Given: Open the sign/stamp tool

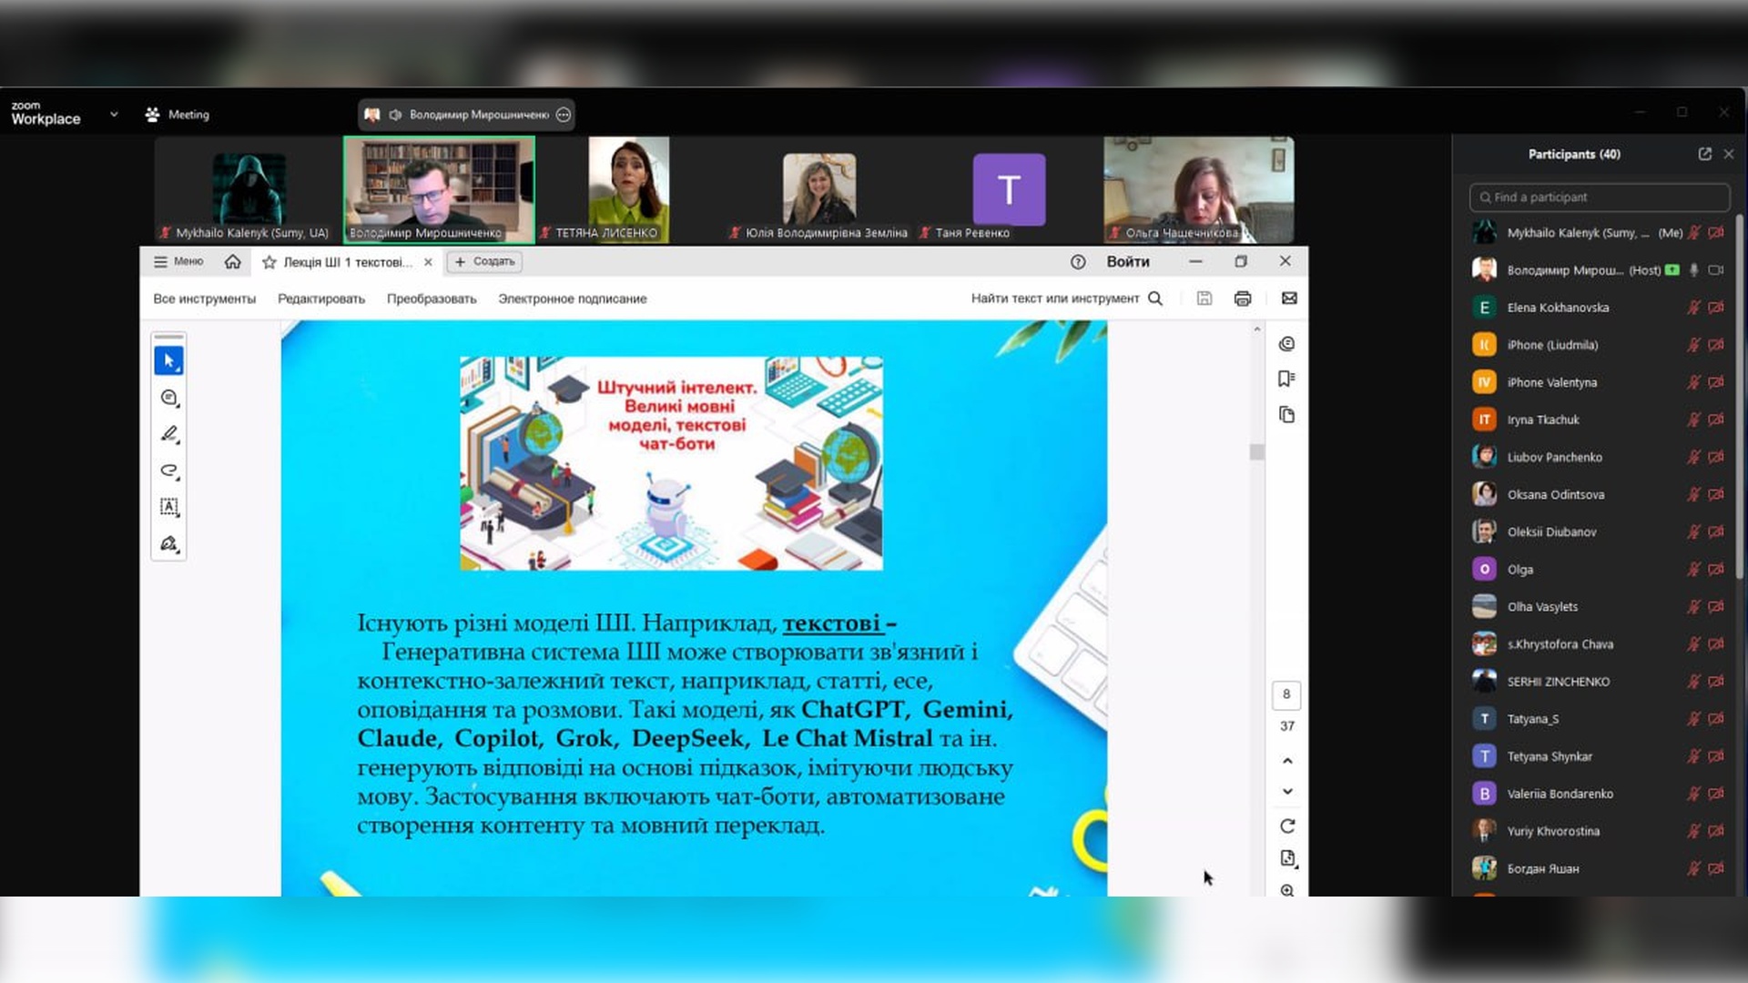Looking at the screenshot, I should tap(168, 543).
